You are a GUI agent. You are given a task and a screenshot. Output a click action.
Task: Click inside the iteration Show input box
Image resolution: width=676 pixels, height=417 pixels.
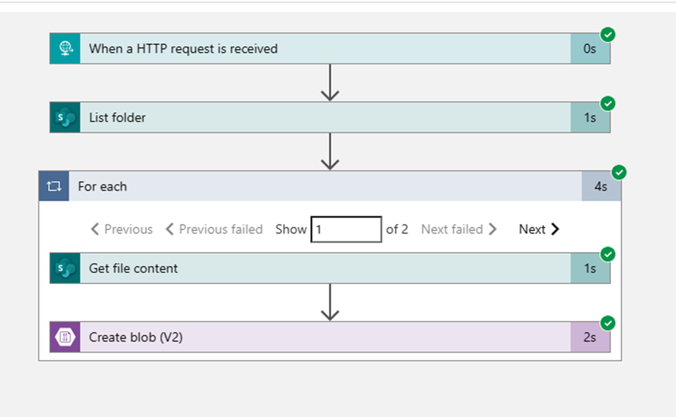pos(347,229)
